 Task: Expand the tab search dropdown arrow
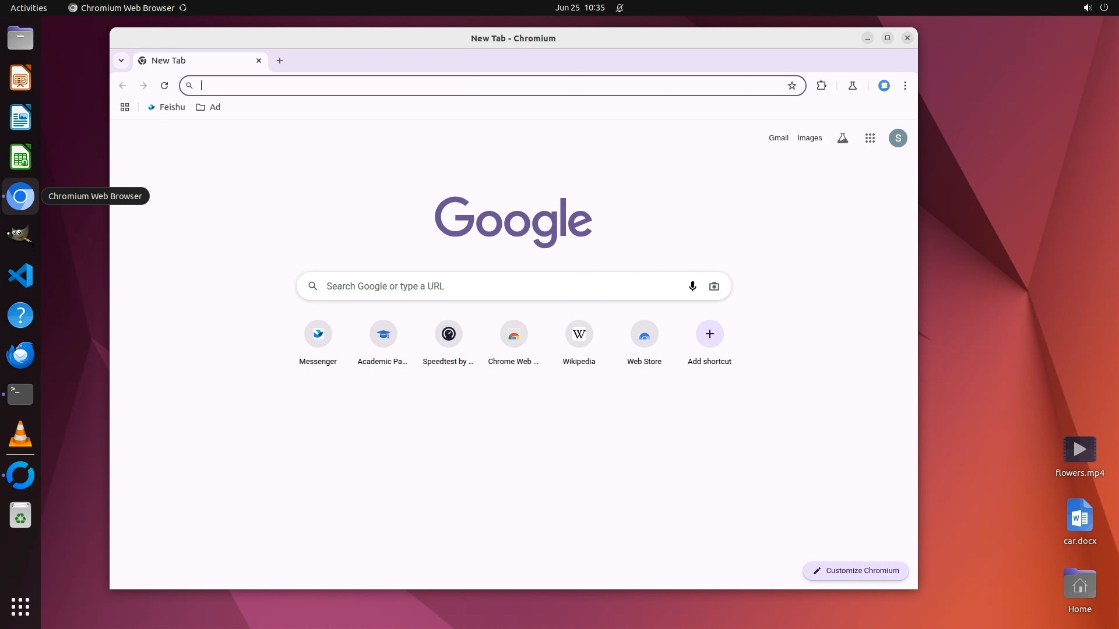(x=121, y=61)
